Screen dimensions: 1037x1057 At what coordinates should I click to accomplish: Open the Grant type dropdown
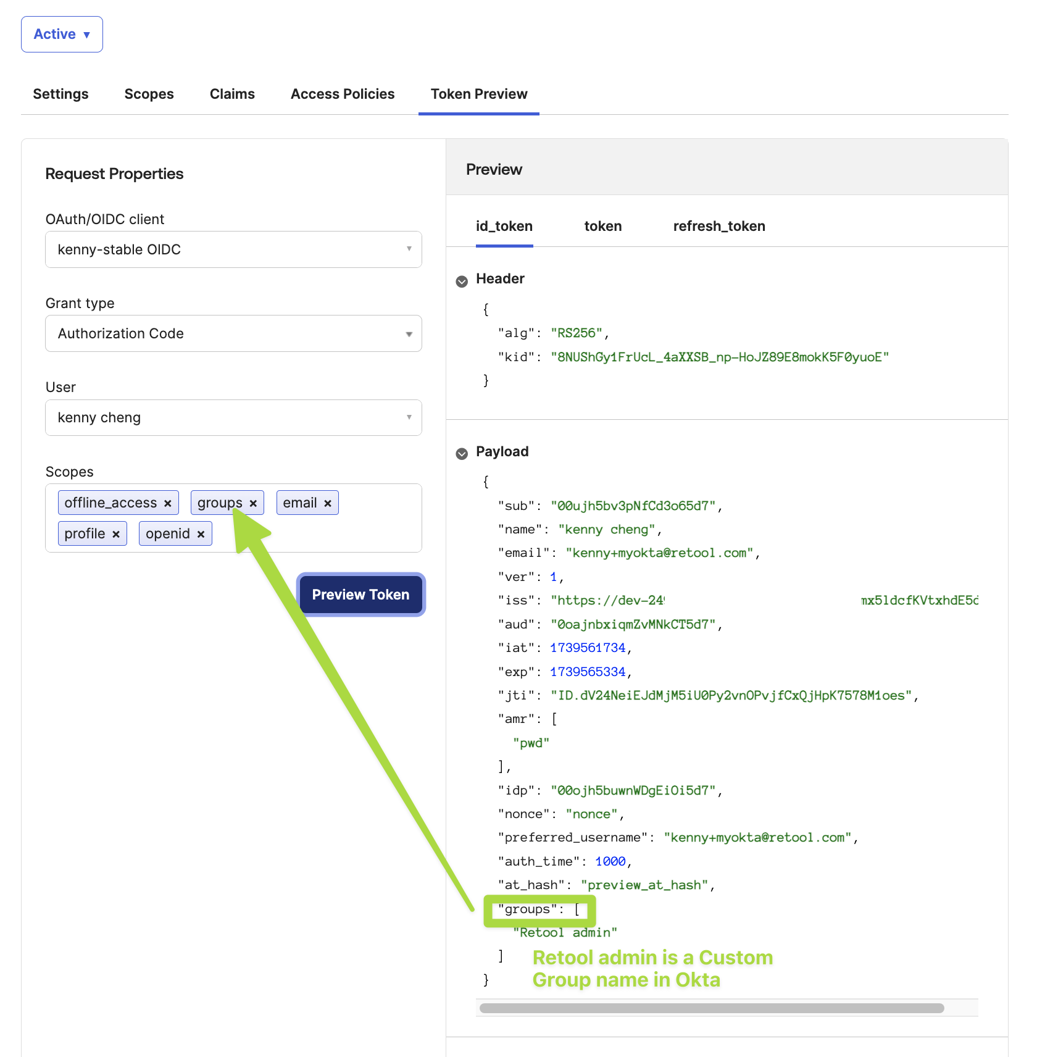pyautogui.click(x=233, y=333)
